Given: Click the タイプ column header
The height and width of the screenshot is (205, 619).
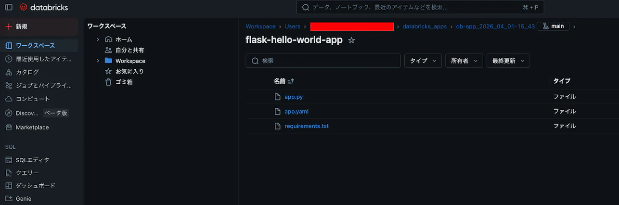Looking at the screenshot, I should 562,81.
